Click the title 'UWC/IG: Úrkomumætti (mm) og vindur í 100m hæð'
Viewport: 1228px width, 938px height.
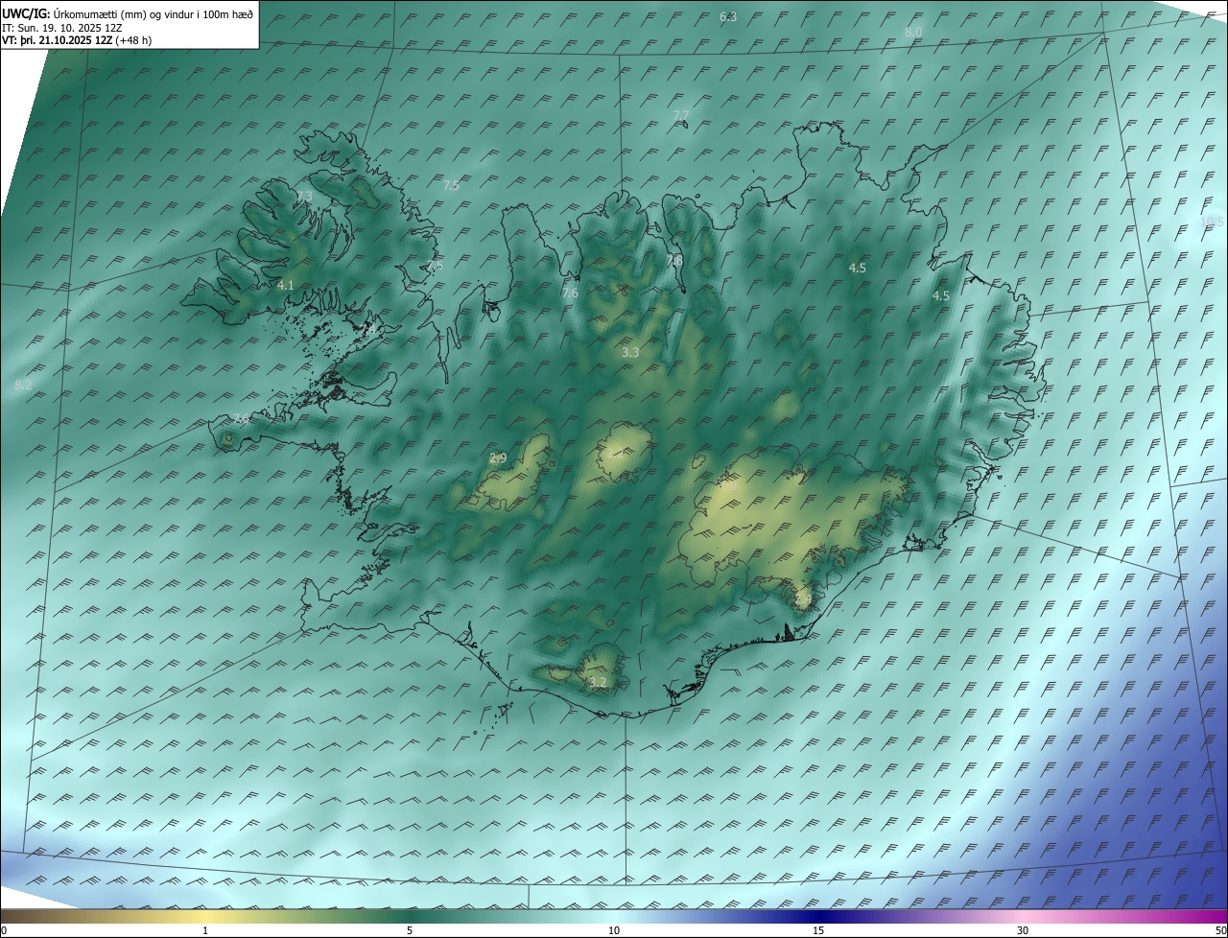[128, 14]
